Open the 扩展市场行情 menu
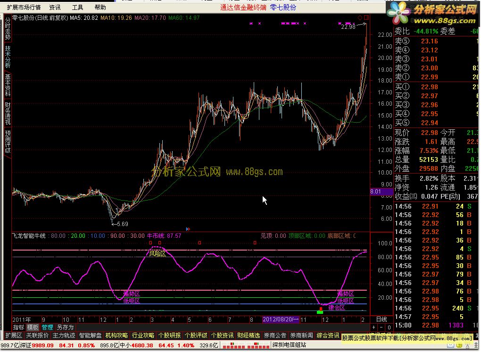 (24, 7)
